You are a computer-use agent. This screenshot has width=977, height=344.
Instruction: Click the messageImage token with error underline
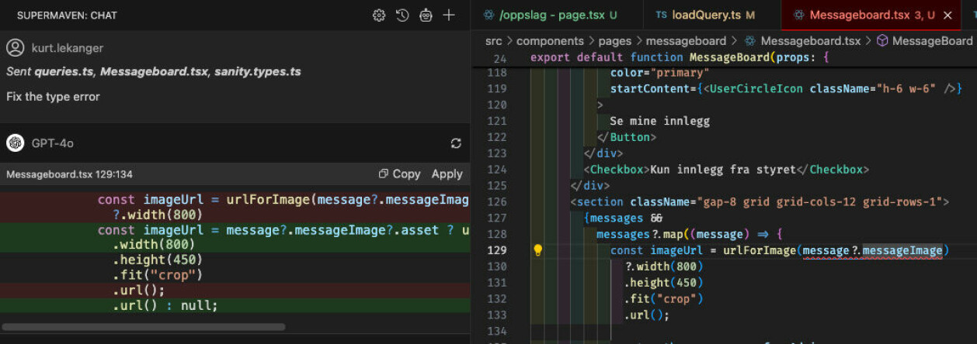(x=902, y=250)
